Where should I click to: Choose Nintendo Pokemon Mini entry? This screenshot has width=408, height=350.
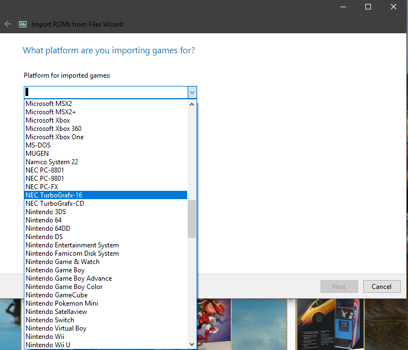tap(106, 303)
